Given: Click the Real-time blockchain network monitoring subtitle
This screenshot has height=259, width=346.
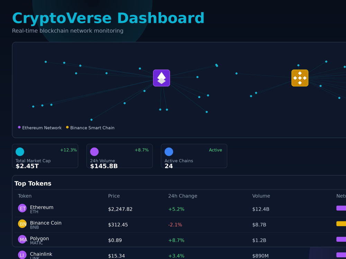Looking at the screenshot, I should point(67,31).
